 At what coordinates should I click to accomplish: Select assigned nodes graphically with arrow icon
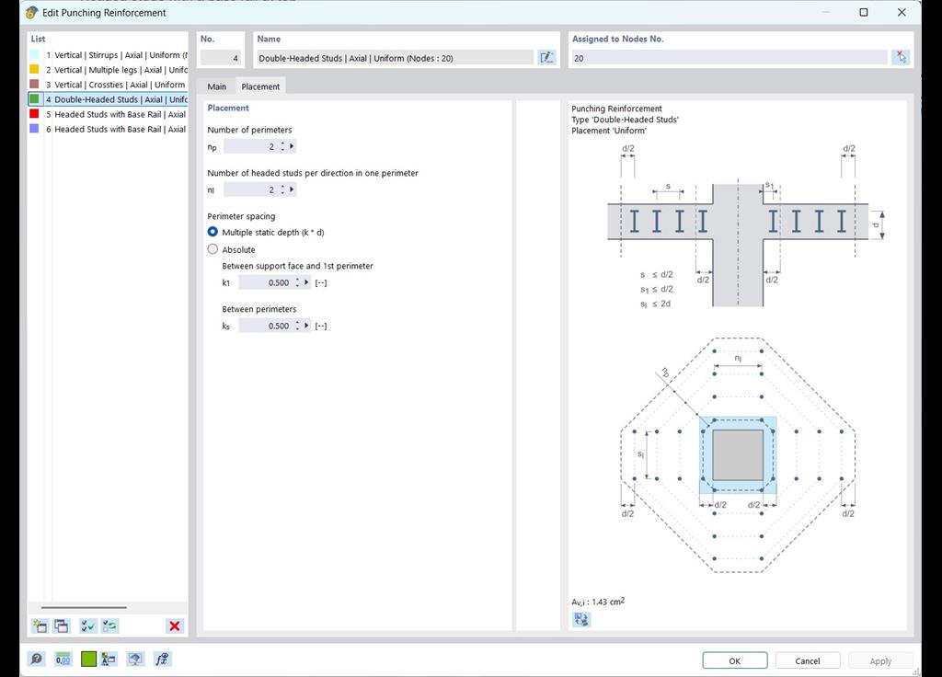click(x=902, y=56)
